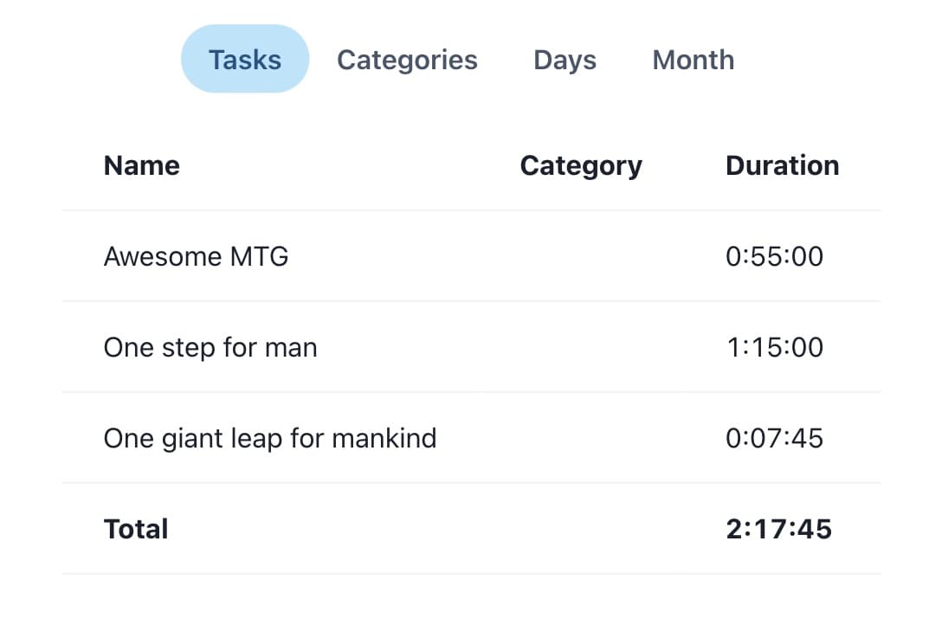The height and width of the screenshot is (625, 942).
Task: Choose the One giant leap for mankind task
Action: [x=269, y=438]
